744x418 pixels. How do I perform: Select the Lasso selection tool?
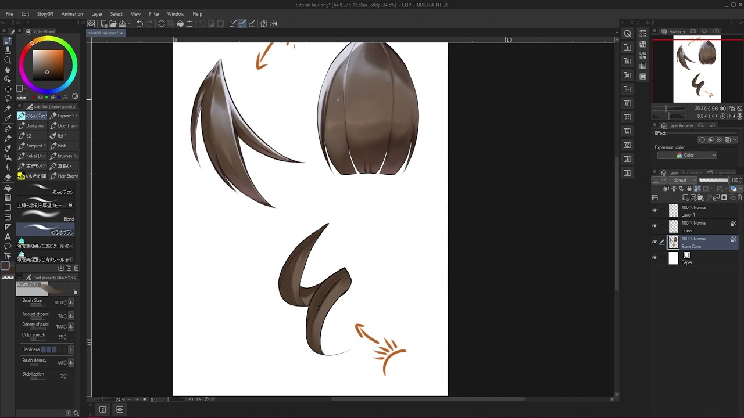coord(8,99)
